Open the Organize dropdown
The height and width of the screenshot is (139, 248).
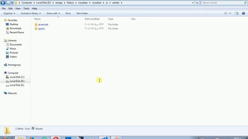[x=9, y=14]
